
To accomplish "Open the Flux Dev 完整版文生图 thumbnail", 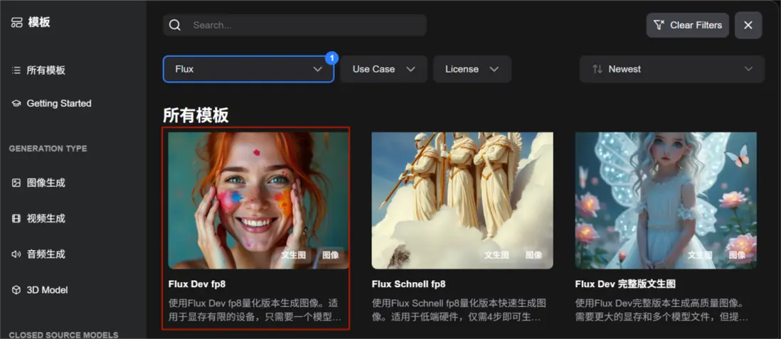I will (x=666, y=200).
